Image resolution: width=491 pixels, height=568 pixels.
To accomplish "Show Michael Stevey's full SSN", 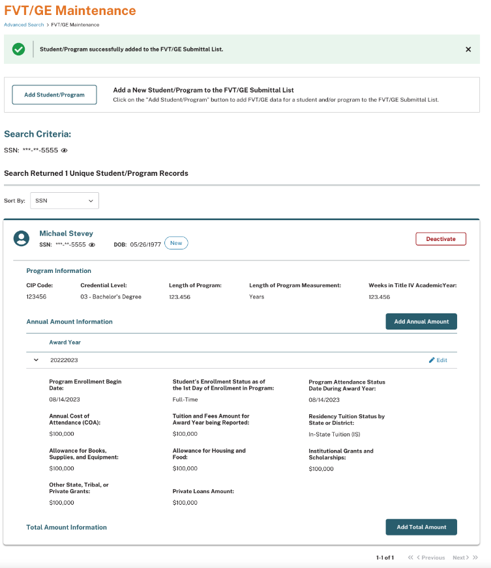I will click(x=92, y=244).
